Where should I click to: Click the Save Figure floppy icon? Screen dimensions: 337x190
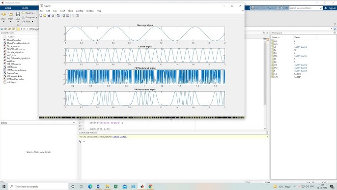[x=49, y=16]
